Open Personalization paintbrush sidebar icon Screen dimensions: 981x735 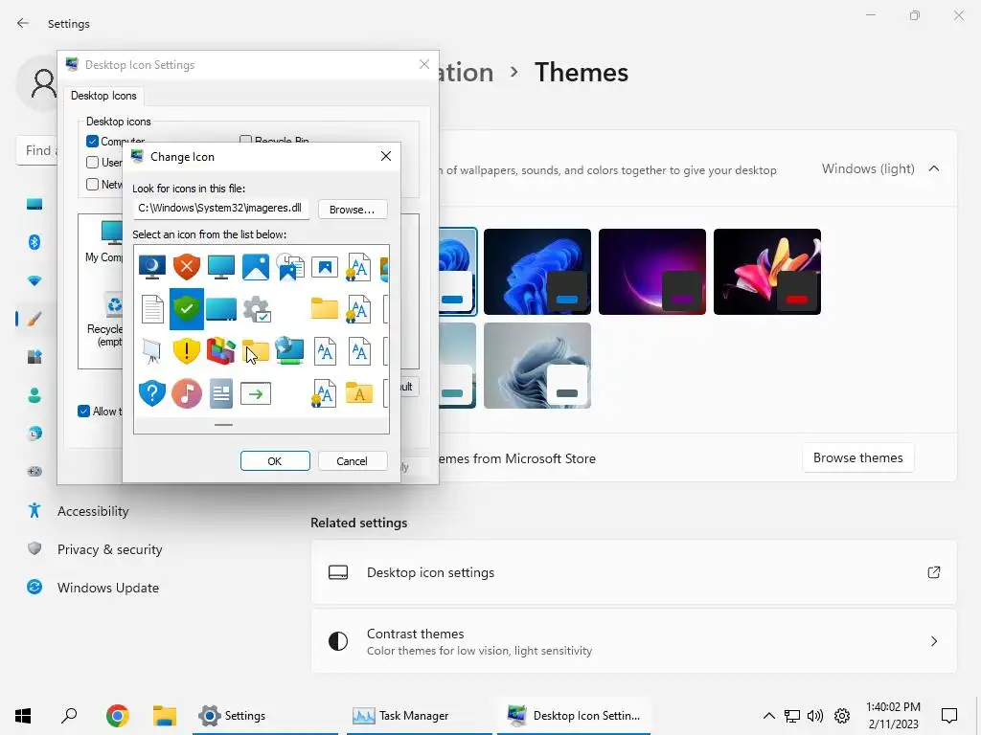pos(34,319)
